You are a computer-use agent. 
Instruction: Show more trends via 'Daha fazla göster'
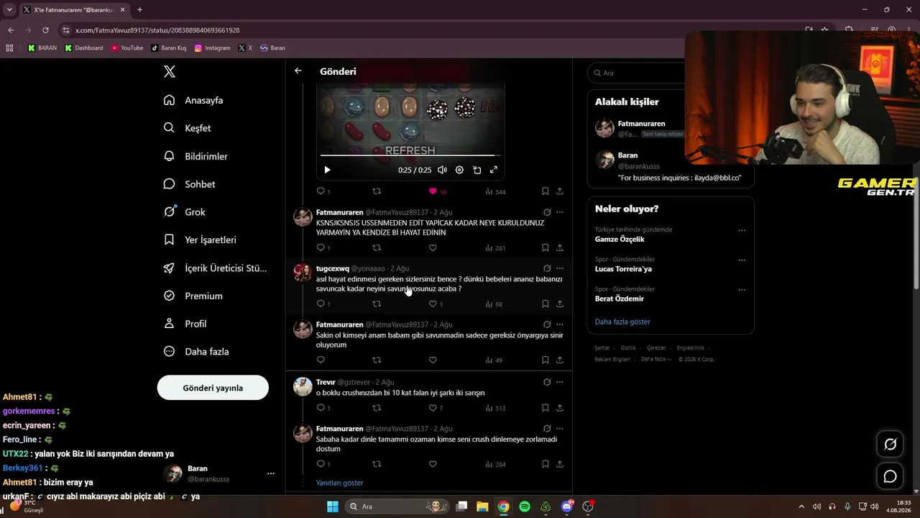pyautogui.click(x=622, y=322)
